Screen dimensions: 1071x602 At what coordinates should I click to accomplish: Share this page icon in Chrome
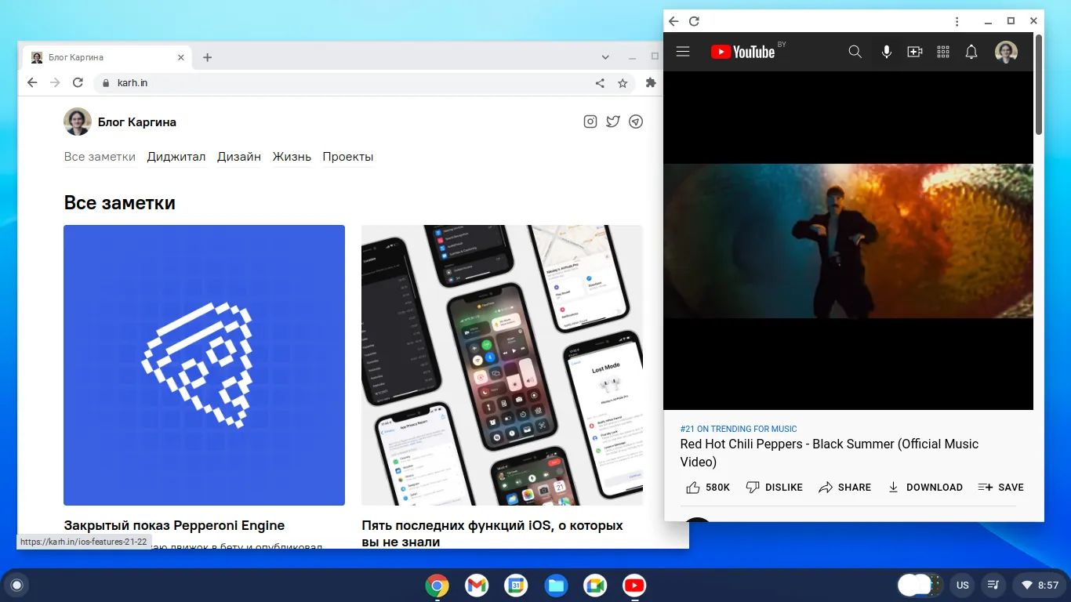coord(600,82)
